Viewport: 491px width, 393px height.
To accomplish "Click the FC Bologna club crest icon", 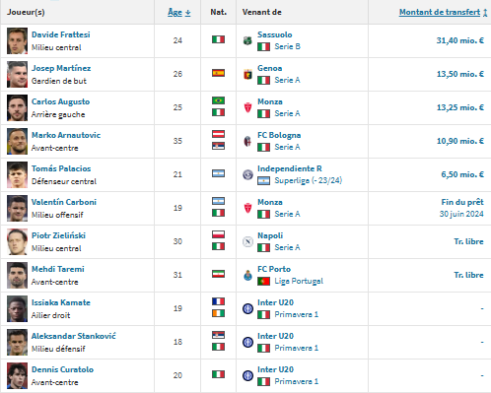I will tap(247, 141).
